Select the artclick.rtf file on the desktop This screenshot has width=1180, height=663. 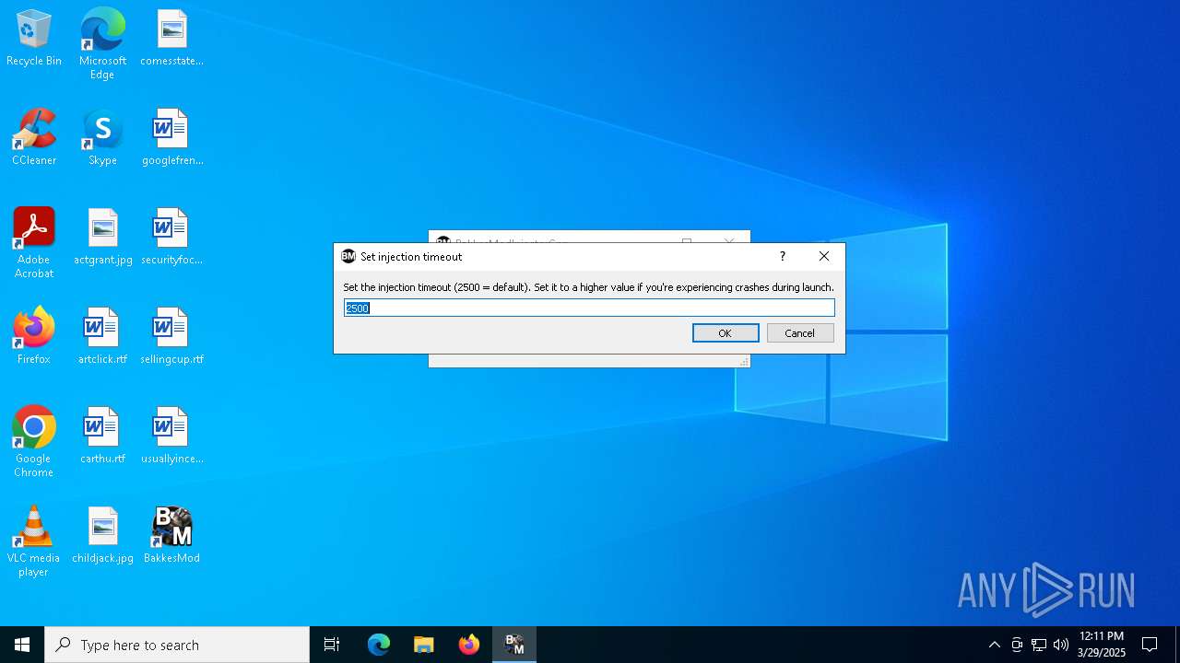[x=102, y=337]
